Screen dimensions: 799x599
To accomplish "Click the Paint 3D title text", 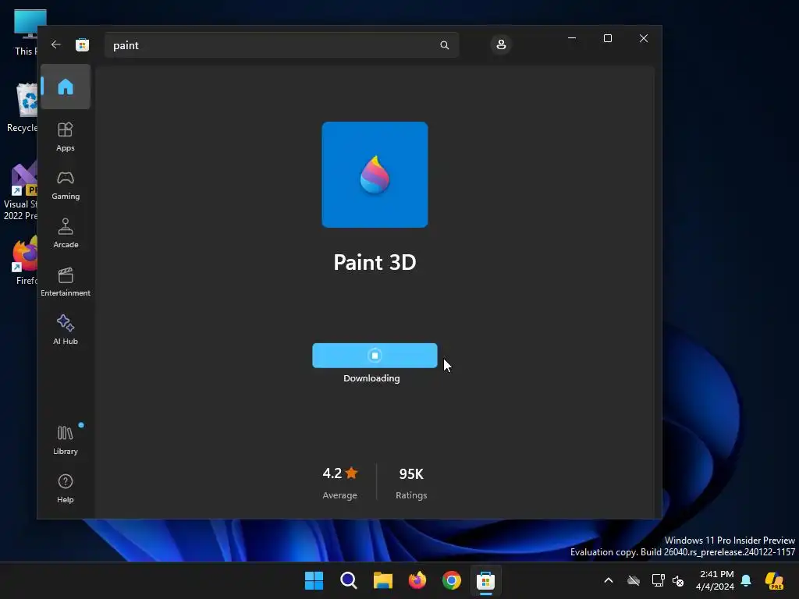I will click(375, 262).
